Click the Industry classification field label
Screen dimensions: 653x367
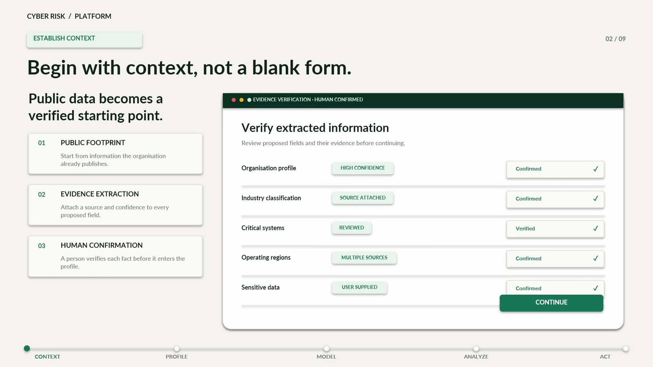271,198
